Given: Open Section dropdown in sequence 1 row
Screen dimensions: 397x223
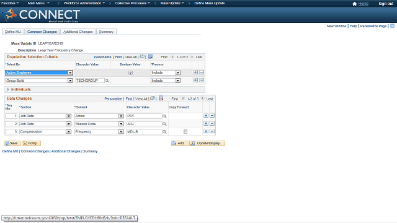Looking at the screenshot, I should point(45,116).
